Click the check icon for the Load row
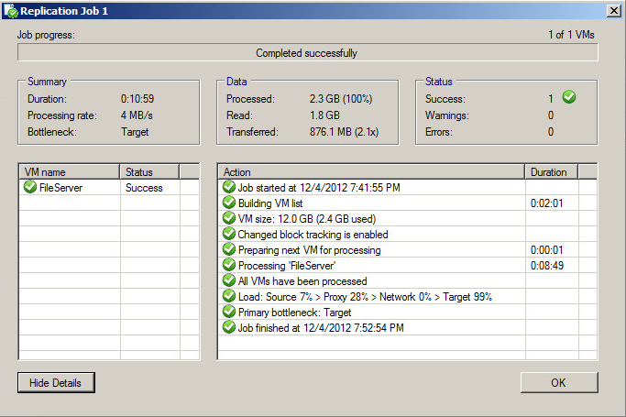 coord(229,296)
